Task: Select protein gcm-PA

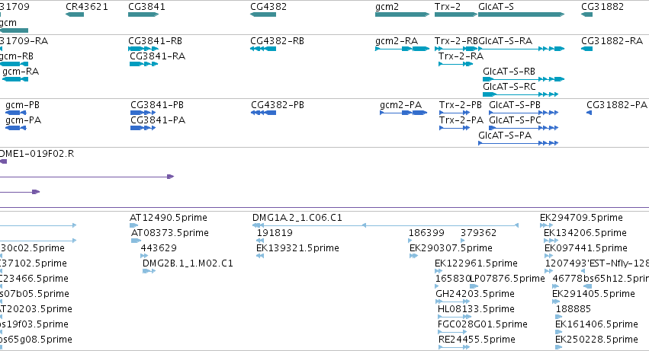Action: click(16, 128)
